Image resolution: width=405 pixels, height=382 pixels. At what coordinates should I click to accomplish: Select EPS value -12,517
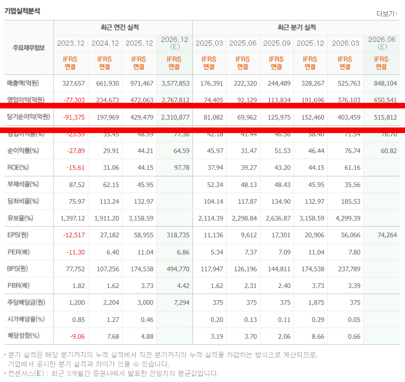tap(74, 235)
